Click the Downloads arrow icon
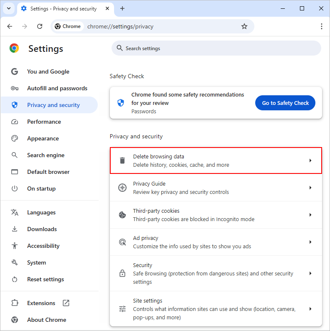Viewport: 330px width, 331px height. coord(15,229)
